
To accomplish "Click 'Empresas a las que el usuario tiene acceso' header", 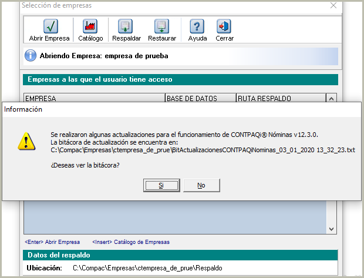I will [180, 79].
